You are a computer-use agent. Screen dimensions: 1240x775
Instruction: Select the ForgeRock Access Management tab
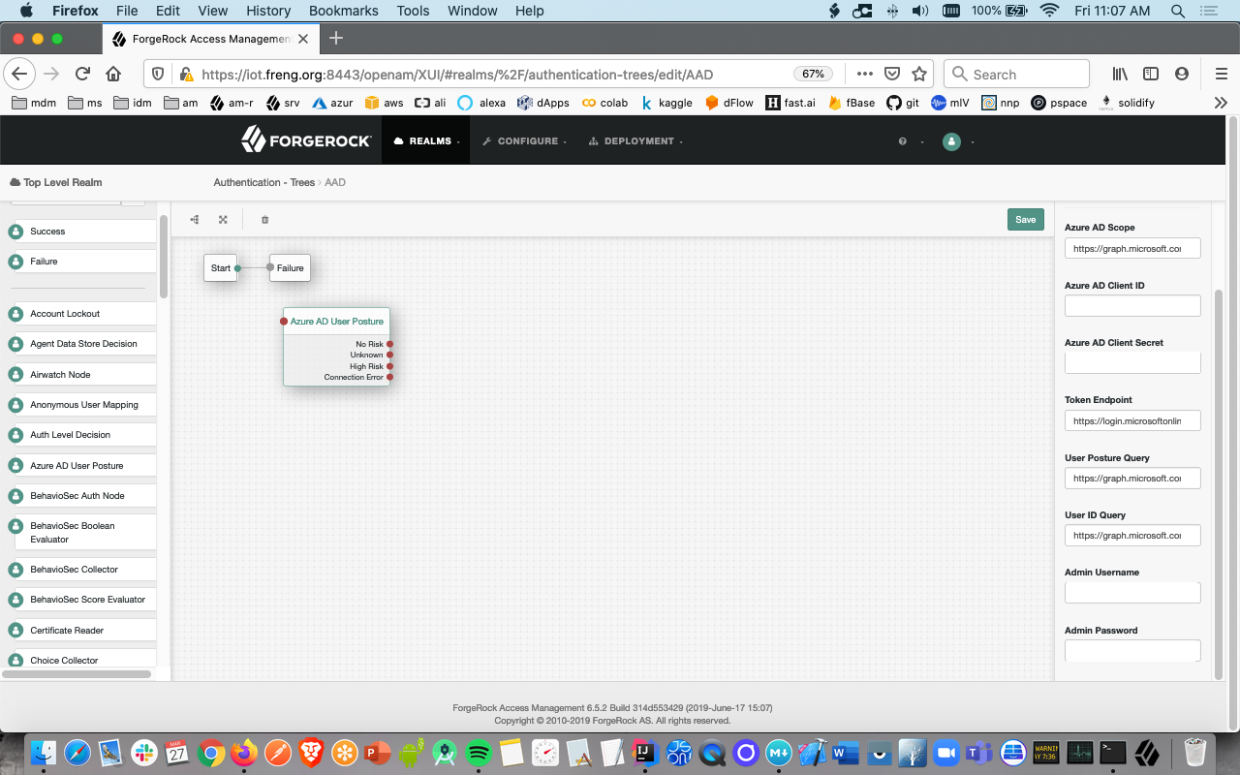210,39
